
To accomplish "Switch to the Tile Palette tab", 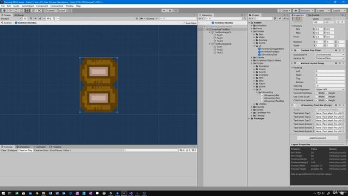I will click(313, 15).
